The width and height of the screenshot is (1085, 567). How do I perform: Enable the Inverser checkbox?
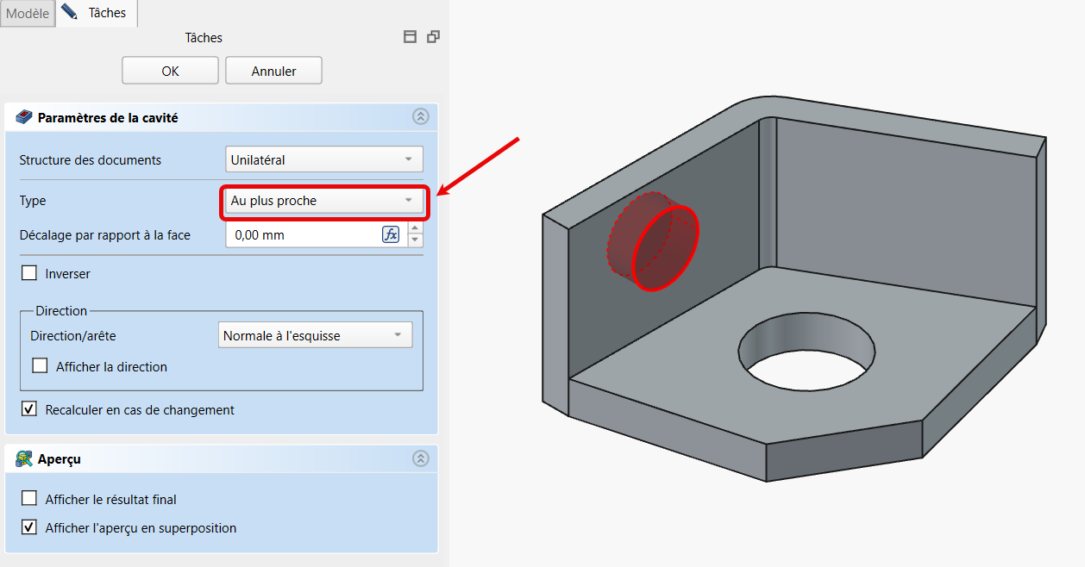pos(29,273)
